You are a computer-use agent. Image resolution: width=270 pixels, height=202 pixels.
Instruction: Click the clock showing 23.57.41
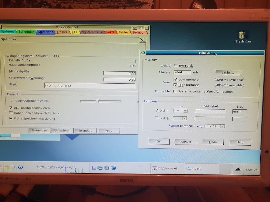(x=252, y=169)
